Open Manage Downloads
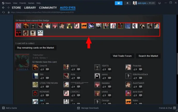Viewport: 178px width, 112px height. pyautogui.click(x=90, y=108)
